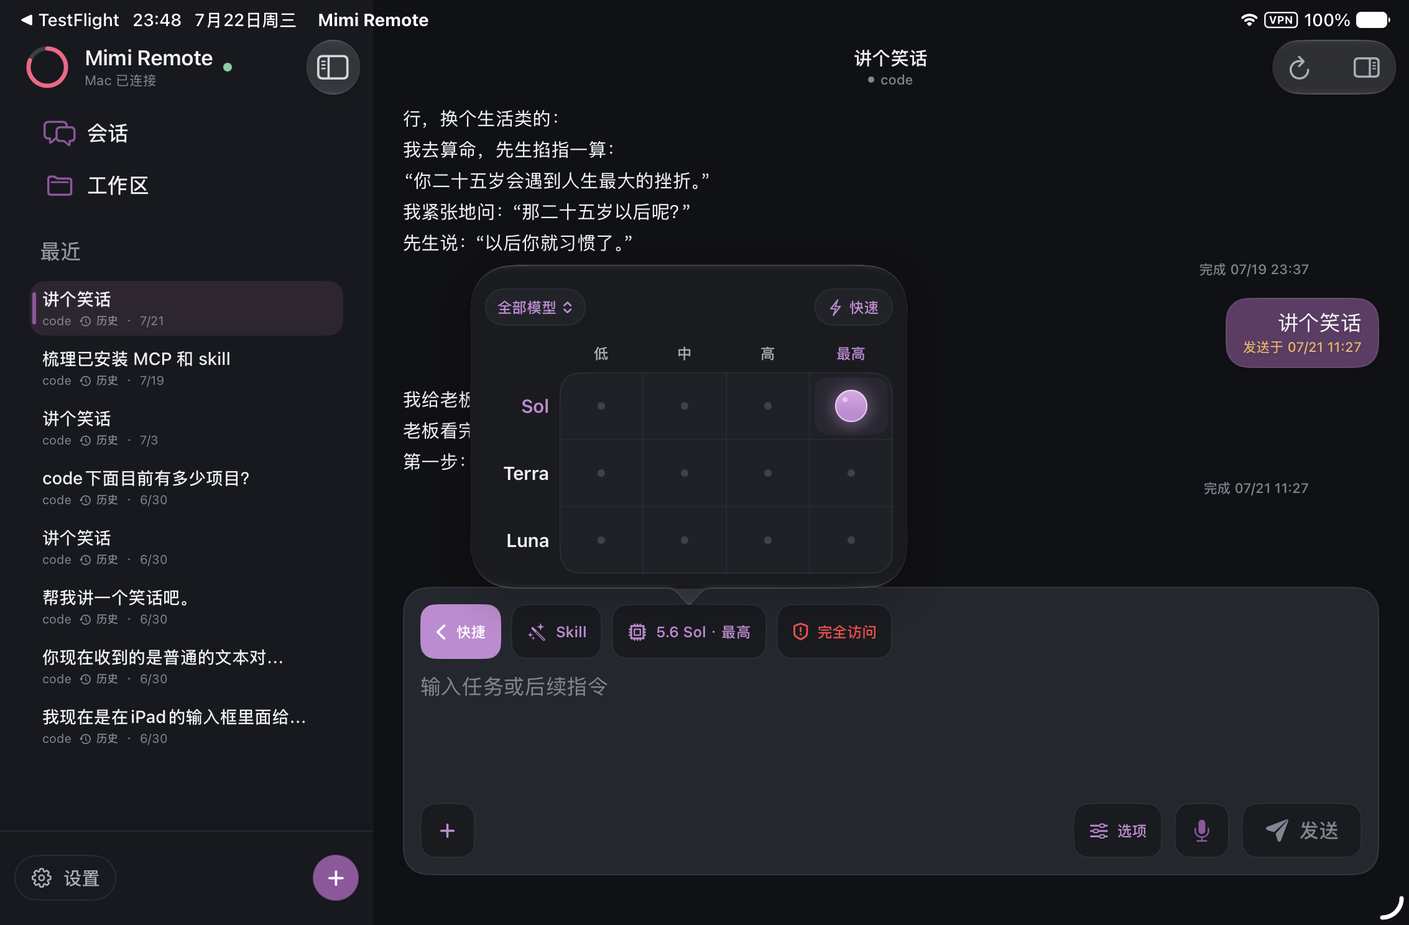Image resolution: width=1409 pixels, height=925 pixels.
Task: Click the 完成 07/21 11:27 timestamp
Action: pyautogui.click(x=1256, y=488)
